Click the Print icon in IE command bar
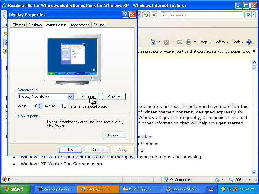259x194 pixels. [x=189, y=42]
